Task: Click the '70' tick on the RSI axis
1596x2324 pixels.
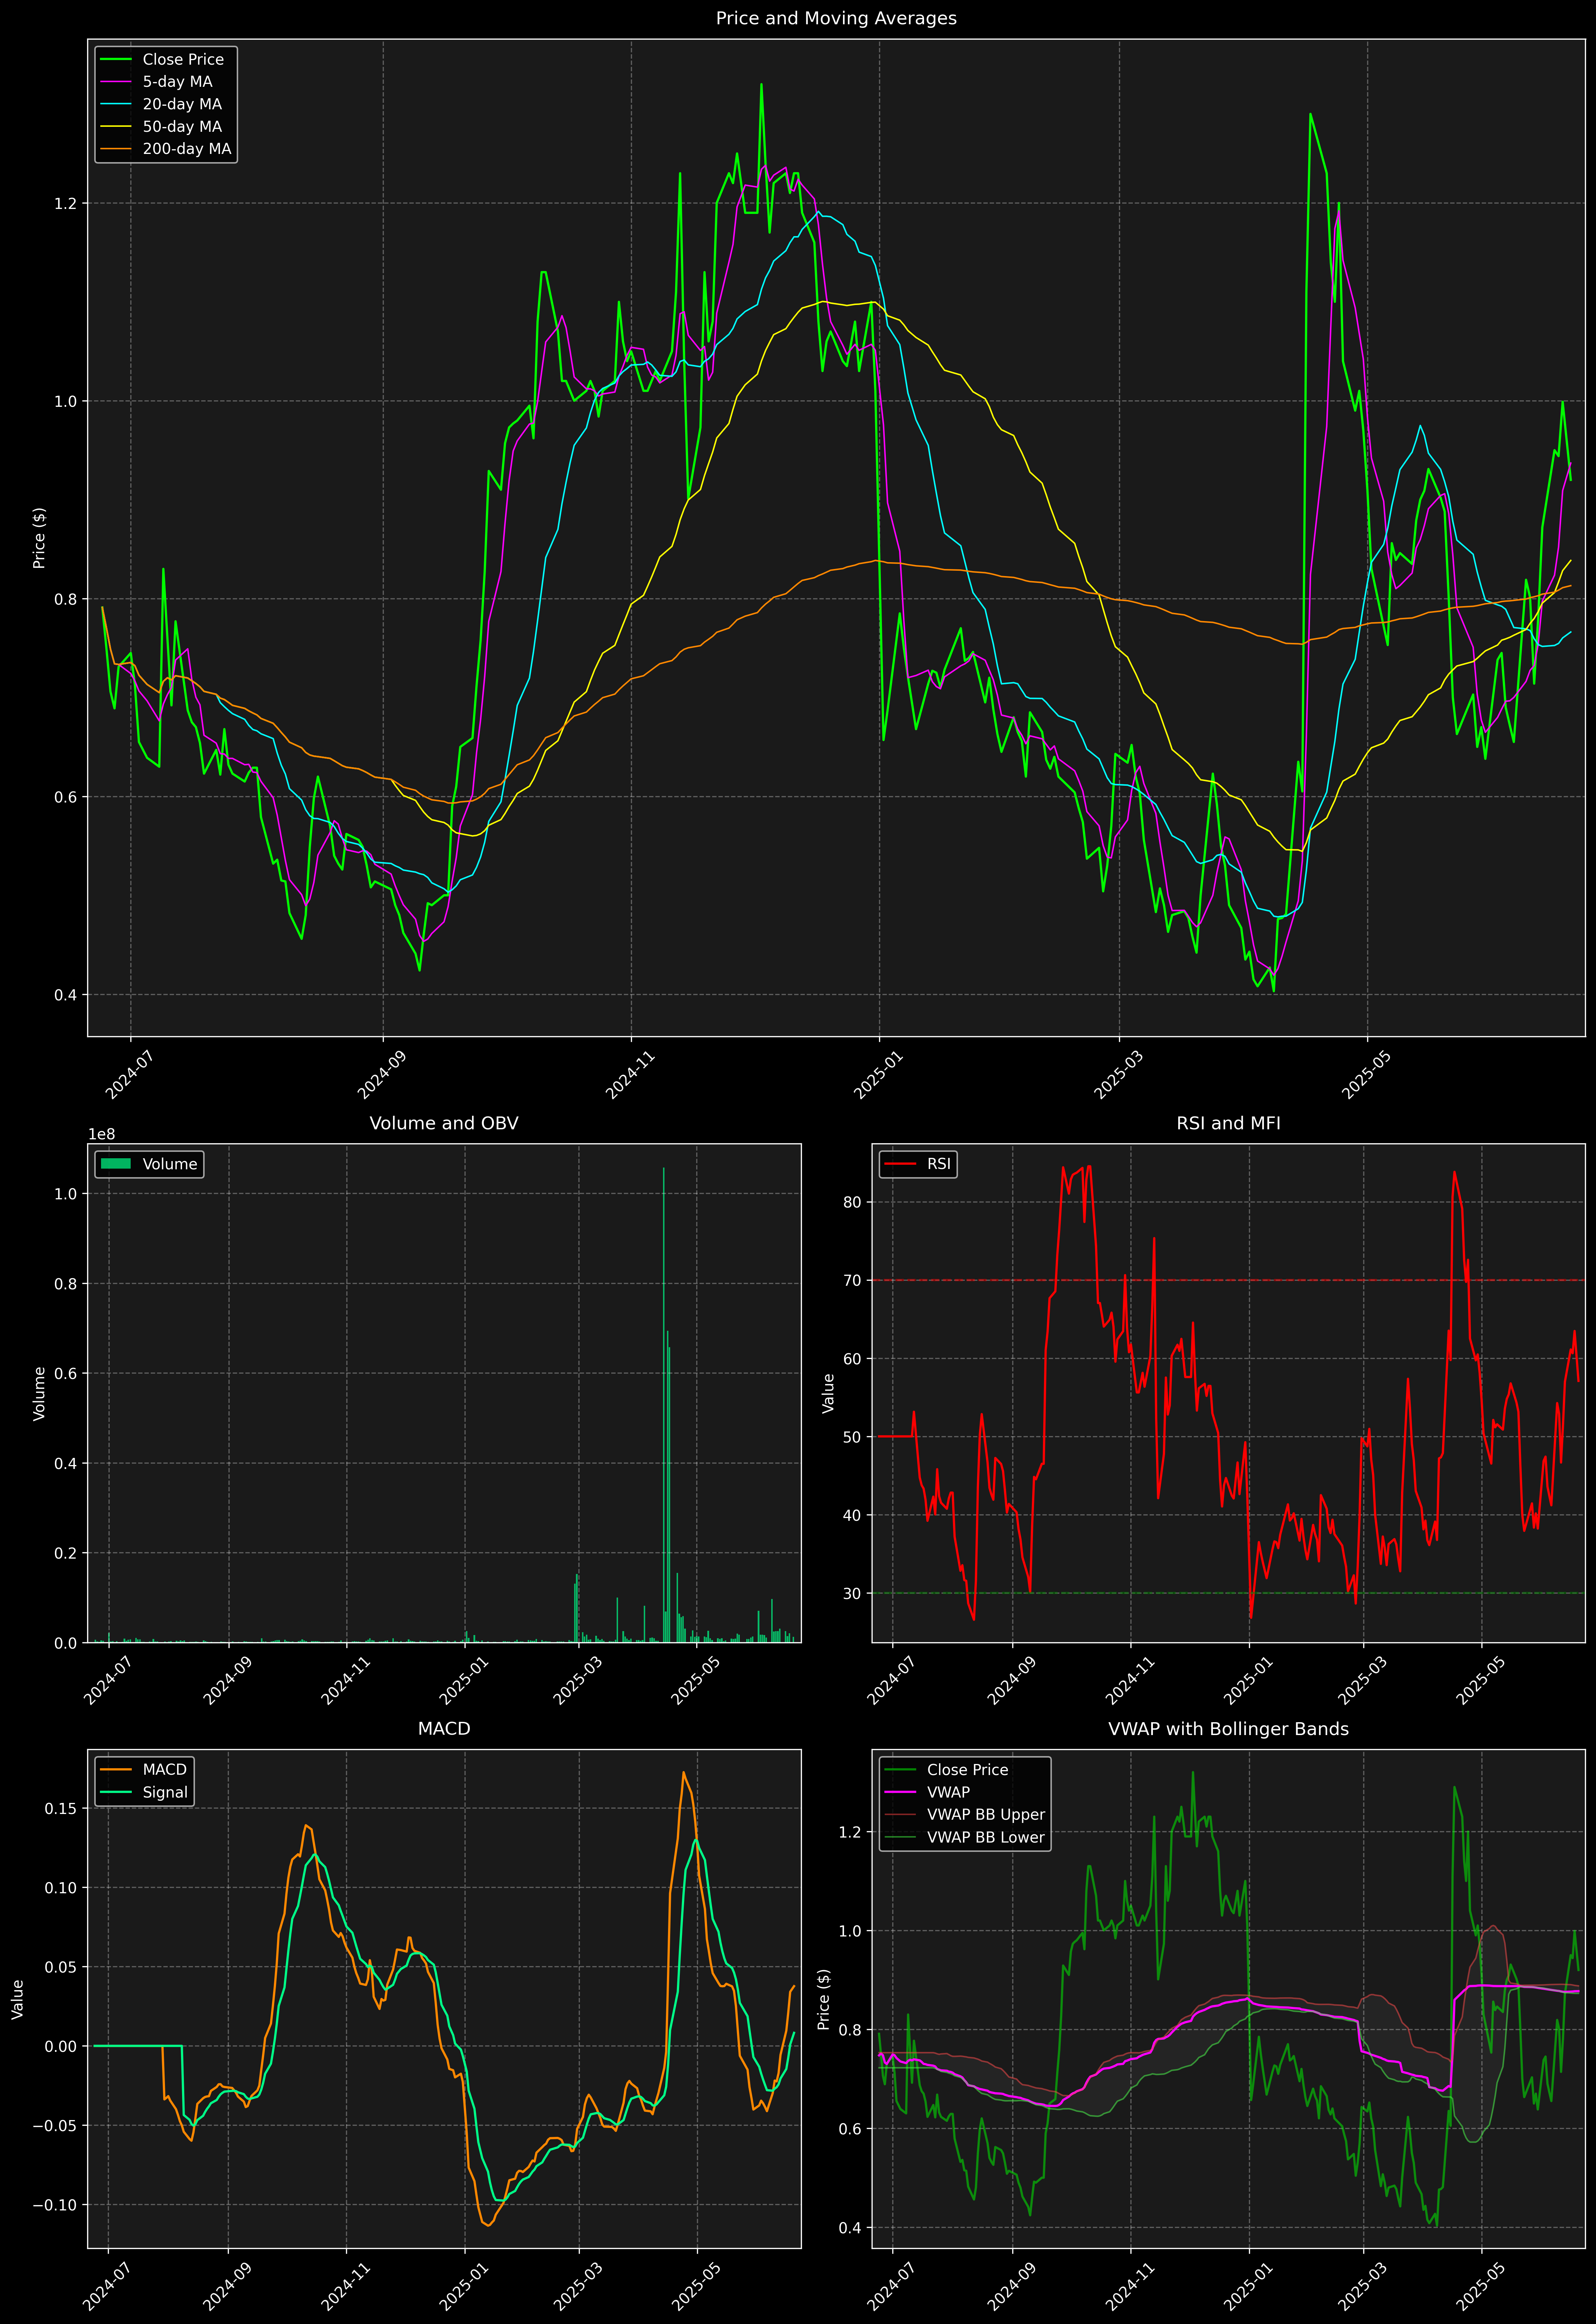Action: (852, 1280)
